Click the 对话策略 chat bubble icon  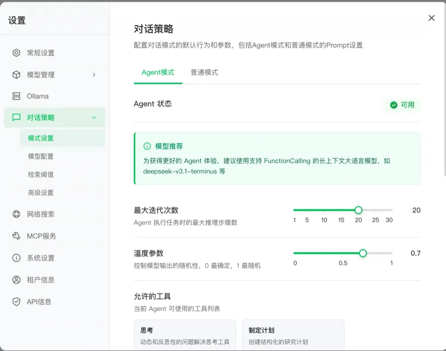(17, 118)
